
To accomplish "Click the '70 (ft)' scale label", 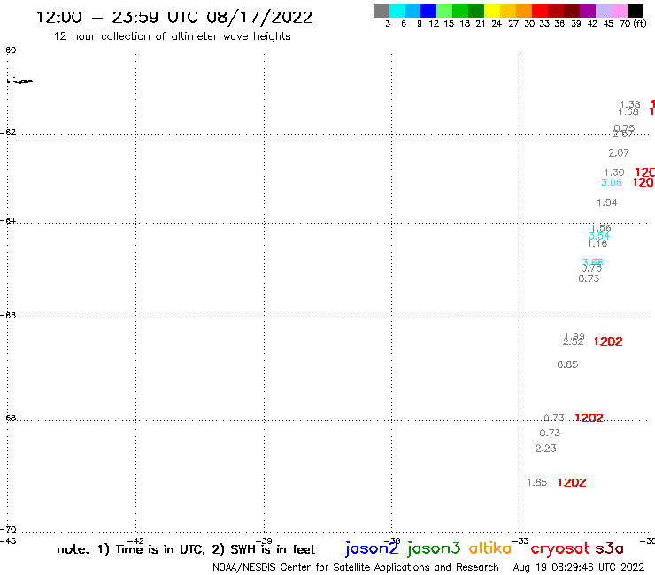I will (633, 23).
